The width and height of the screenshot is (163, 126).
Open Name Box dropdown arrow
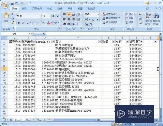29,34
